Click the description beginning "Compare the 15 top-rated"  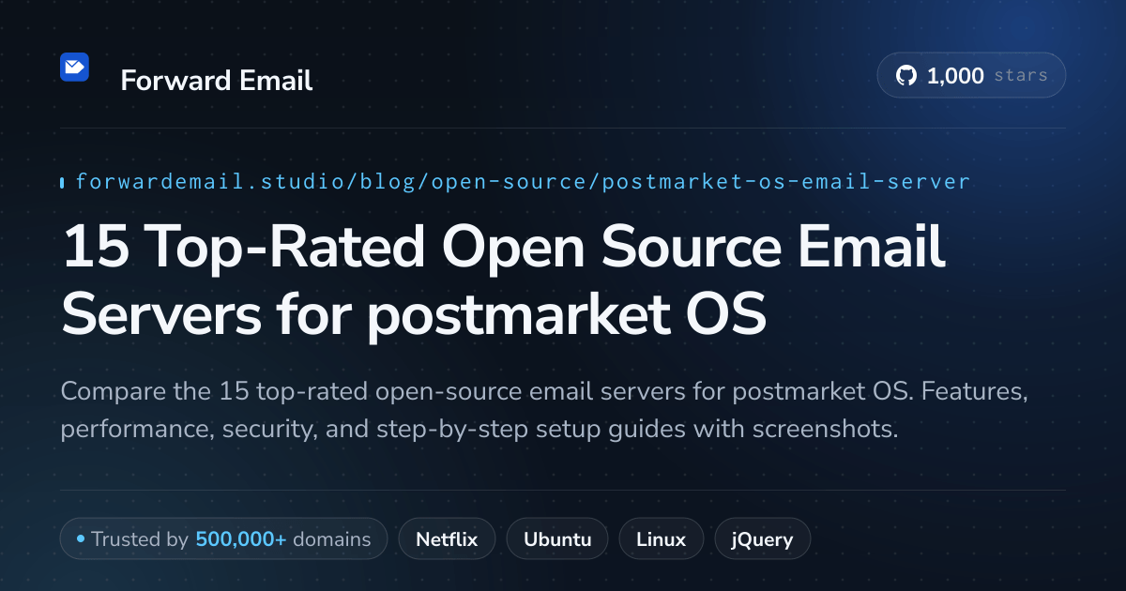click(x=544, y=410)
